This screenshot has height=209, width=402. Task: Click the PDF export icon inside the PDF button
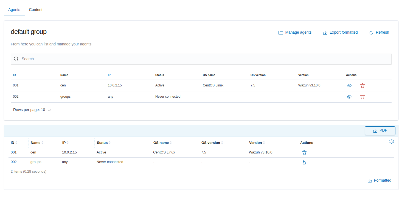pos(375,130)
